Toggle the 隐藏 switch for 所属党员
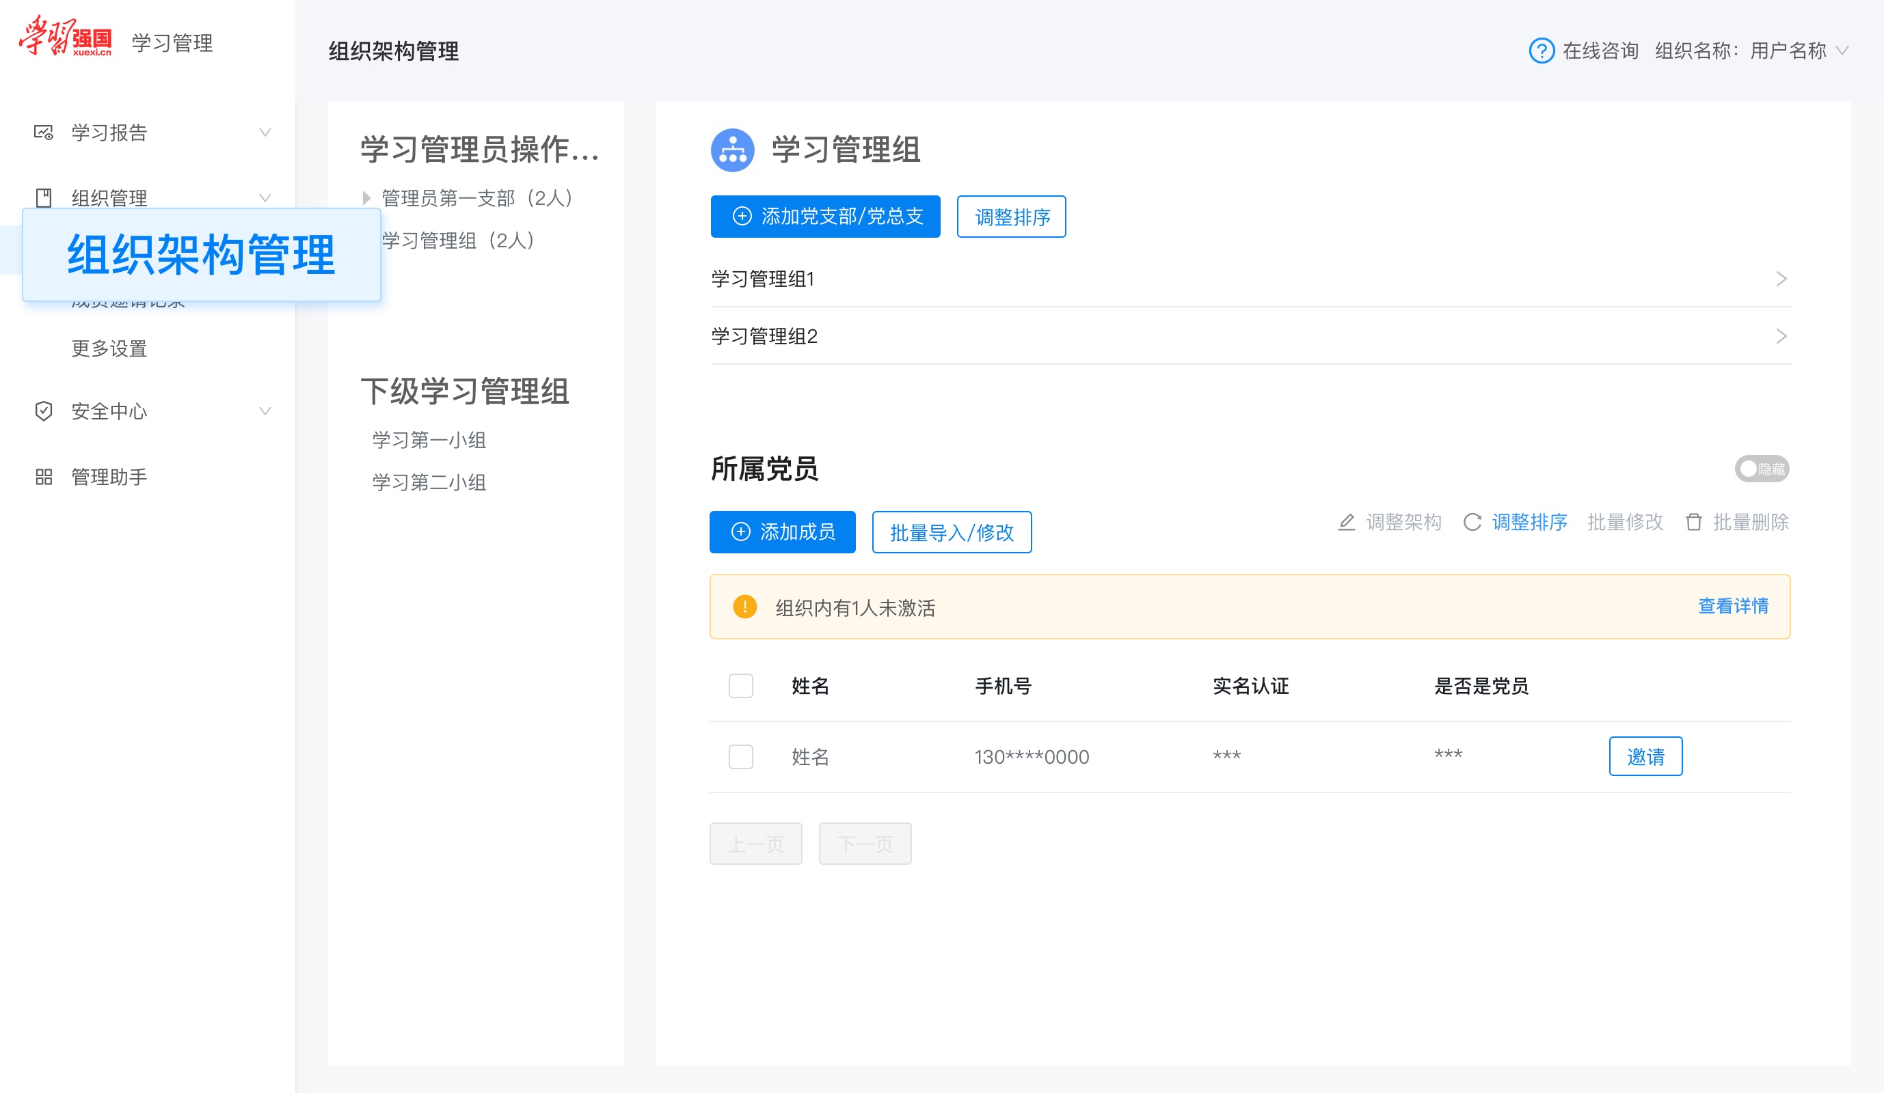 pos(1762,469)
